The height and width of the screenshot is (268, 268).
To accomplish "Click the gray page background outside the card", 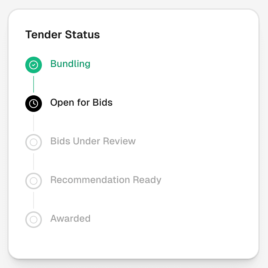I will [3, 138].
